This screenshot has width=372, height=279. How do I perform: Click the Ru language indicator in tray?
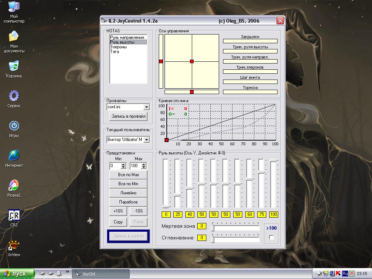(345, 274)
